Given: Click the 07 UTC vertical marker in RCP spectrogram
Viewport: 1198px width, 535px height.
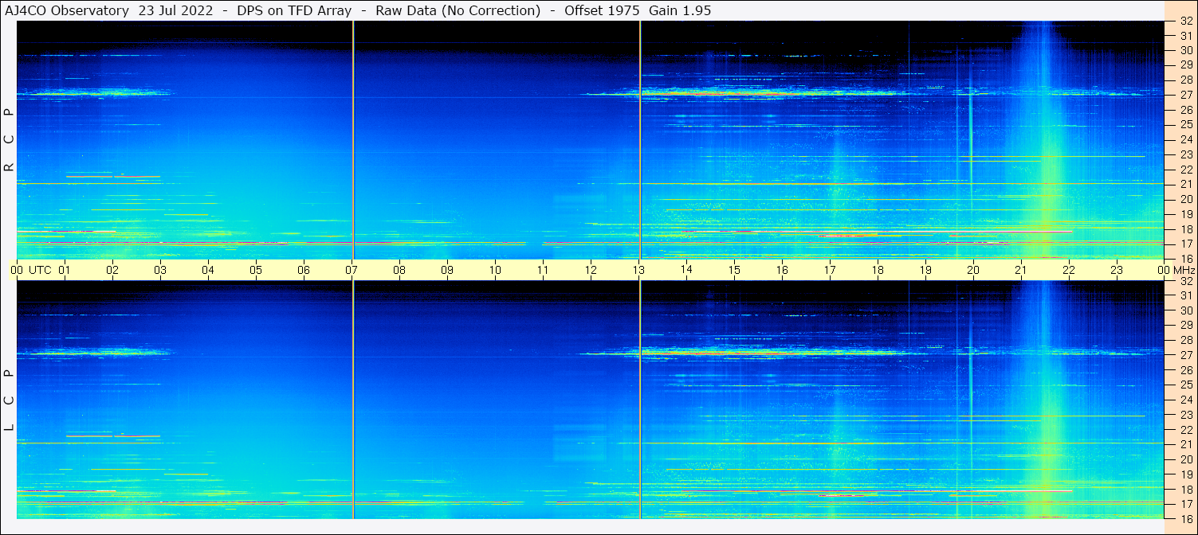Looking at the screenshot, I should (352, 140).
